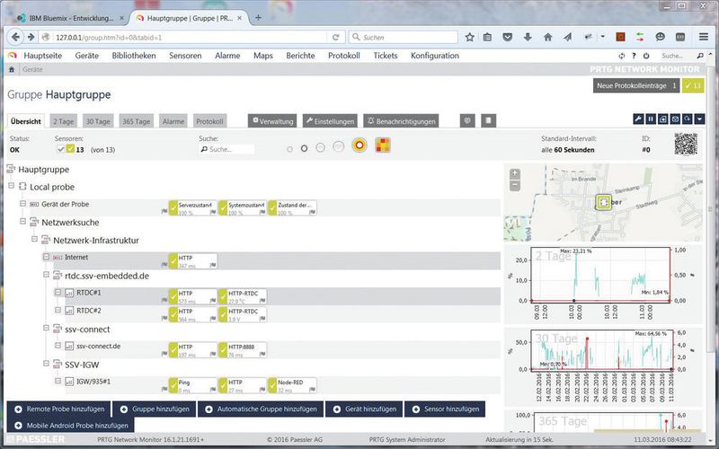Viewport: 719px width, 449px height.
Task: Open the 2 Tage graph
Action: coord(603,283)
